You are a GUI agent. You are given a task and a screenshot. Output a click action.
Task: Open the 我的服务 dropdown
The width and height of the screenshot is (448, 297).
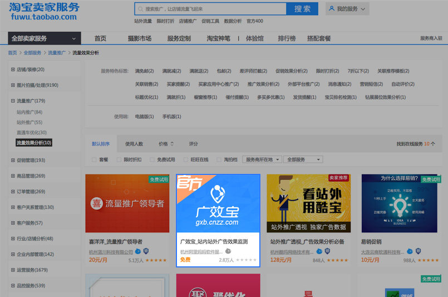pyautogui.click(x=347, y=9)
